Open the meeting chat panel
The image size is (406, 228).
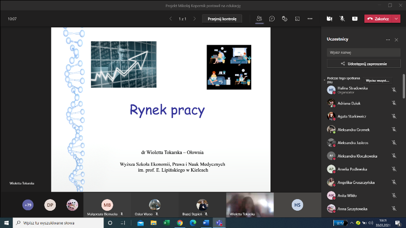click(x=272, y=19)
